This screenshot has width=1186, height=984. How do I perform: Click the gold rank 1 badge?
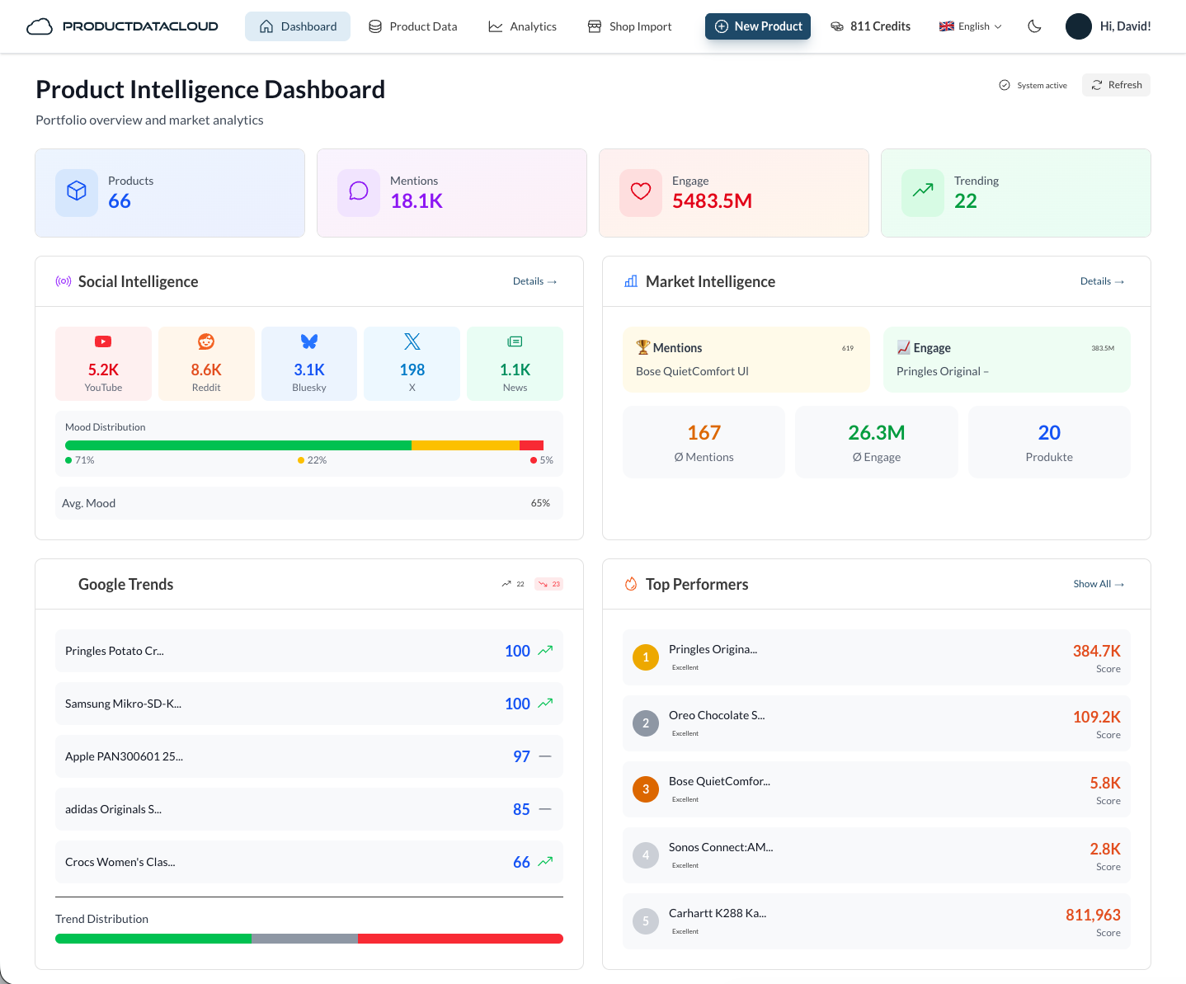tap(646, 657)
